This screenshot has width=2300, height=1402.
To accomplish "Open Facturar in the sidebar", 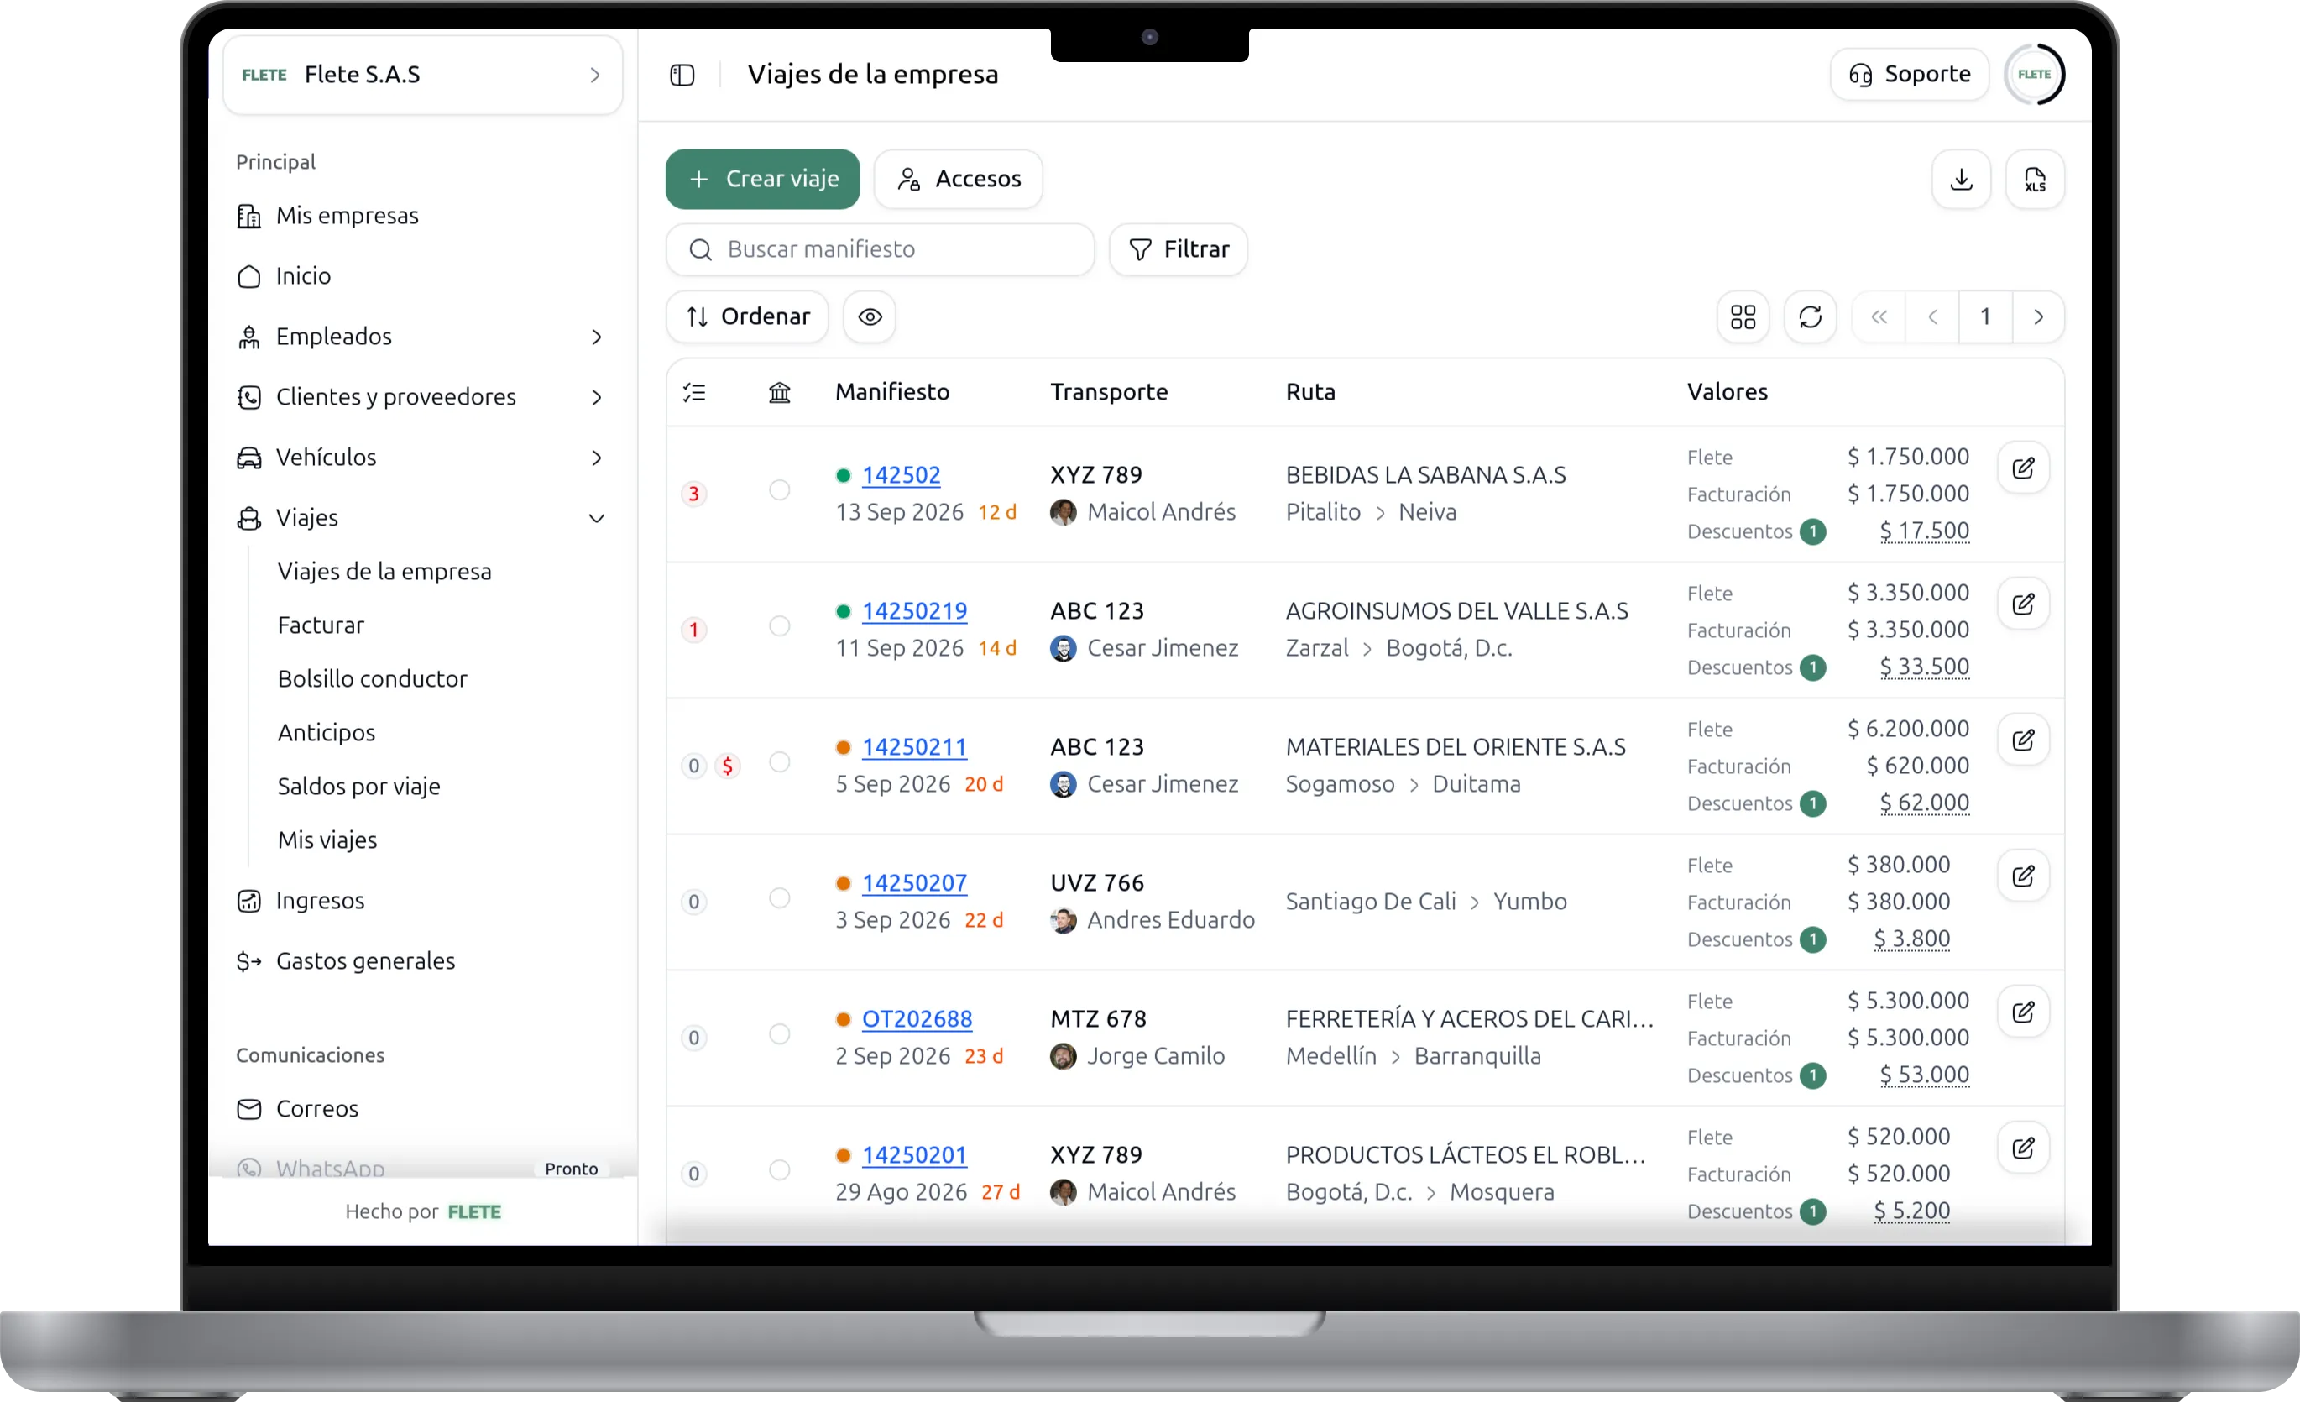I will (320, 625).
